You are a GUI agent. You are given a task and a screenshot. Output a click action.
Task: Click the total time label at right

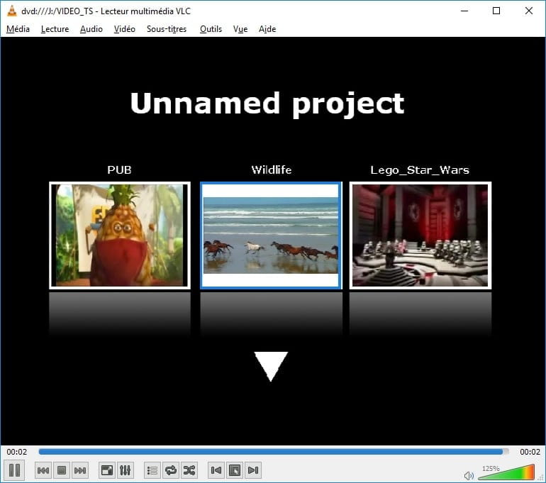tap(530, 452)
